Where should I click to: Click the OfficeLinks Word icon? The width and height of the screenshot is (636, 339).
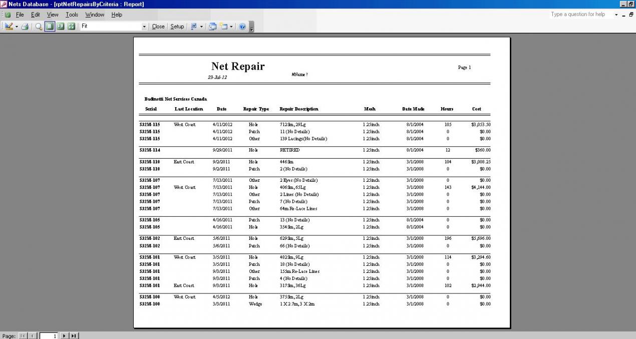tap(194, 27)
